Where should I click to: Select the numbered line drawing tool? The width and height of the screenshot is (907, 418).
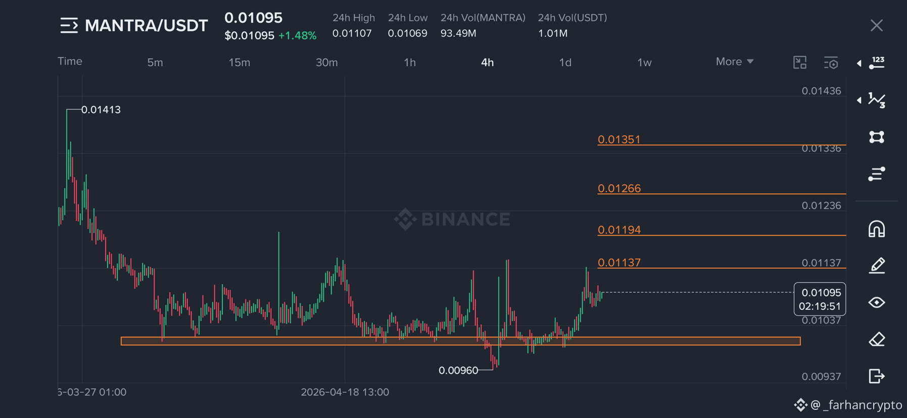click(x=877, y=63)
